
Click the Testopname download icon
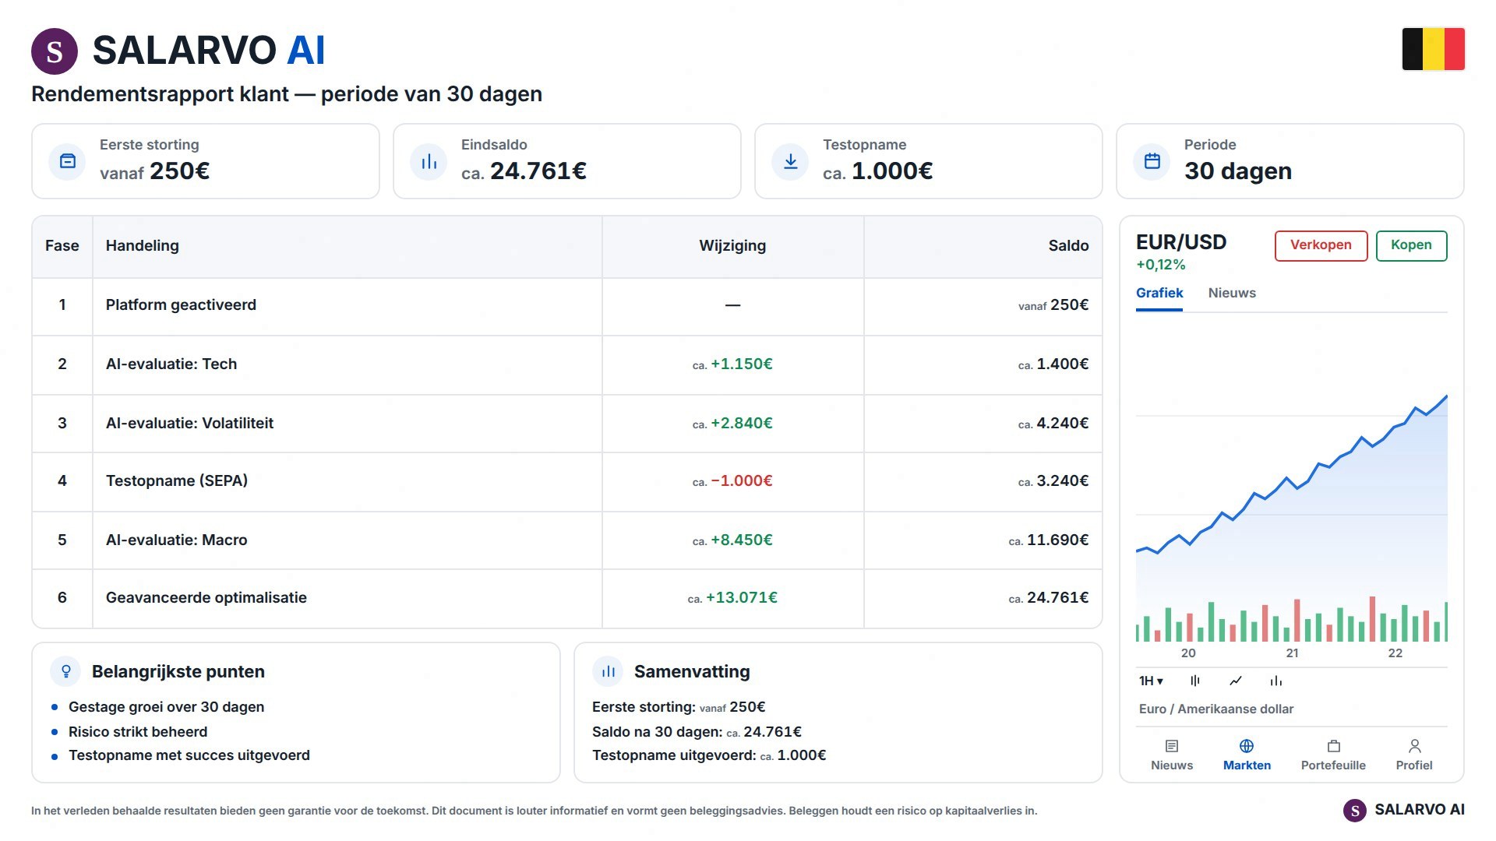pyautogui.click(x=790, y=161)
